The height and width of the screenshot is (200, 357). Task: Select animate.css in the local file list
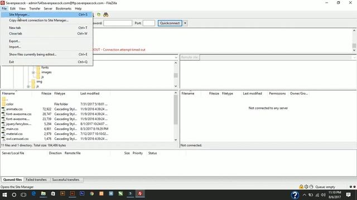pos(14,109)
